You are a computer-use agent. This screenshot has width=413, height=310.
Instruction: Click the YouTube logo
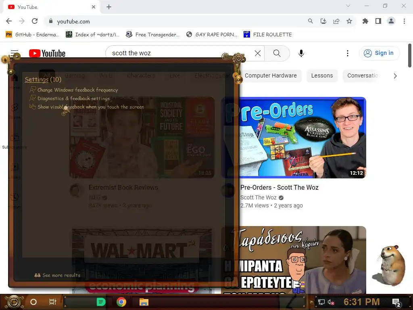pyautogui.click(x=47, y=53)
